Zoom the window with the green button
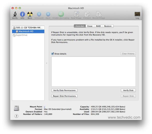This screenshot has width=152, height=134. pos(20,8)
